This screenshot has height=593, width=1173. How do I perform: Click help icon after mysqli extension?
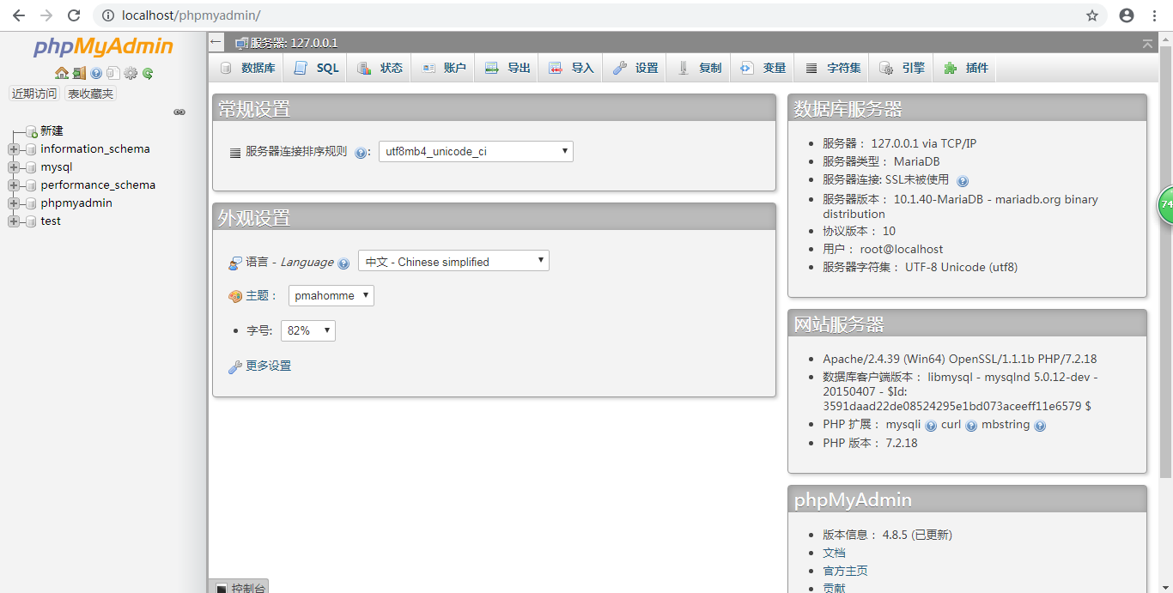931,426
